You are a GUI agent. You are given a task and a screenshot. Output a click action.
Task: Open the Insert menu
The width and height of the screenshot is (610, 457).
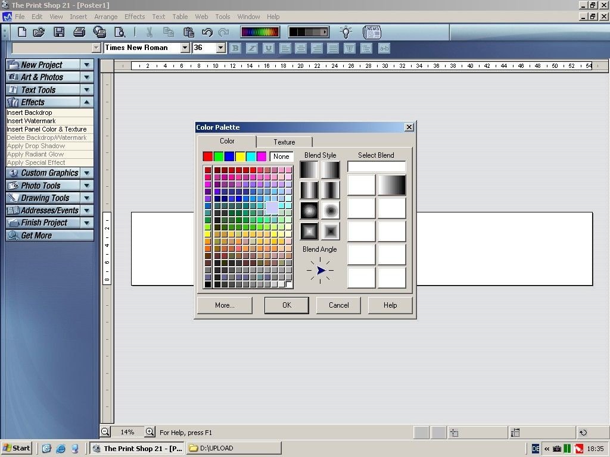(78, 17)
